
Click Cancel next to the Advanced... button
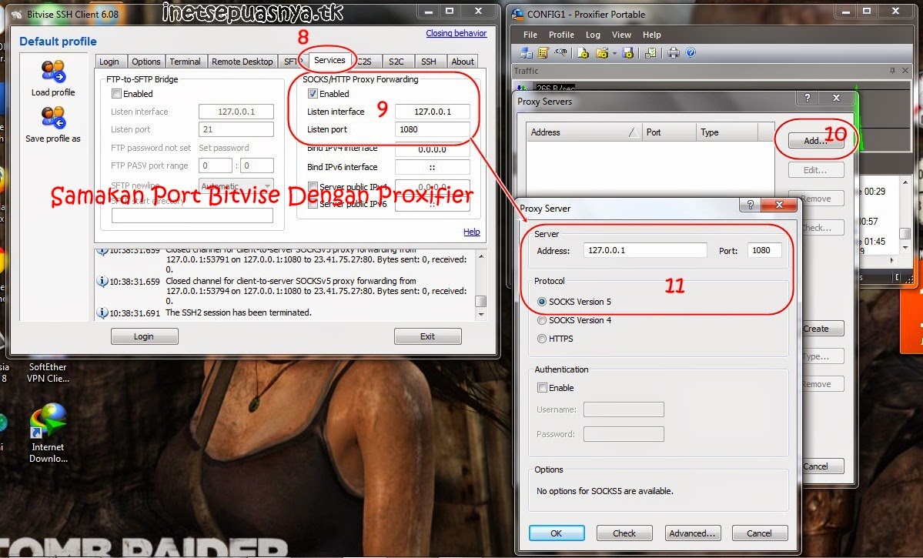click(759, 533)
